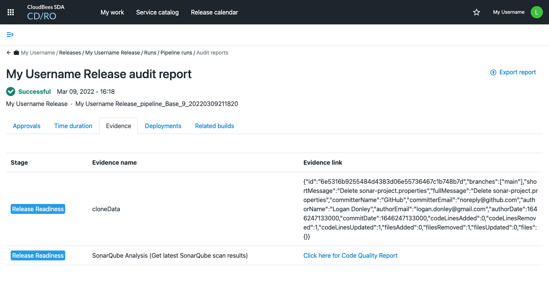This screenshot has width=549, height=305.
Task: Open the My Username avatar icon
Action: coord(536,12)
